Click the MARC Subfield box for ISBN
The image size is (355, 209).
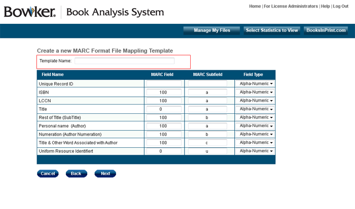(207, 92)
